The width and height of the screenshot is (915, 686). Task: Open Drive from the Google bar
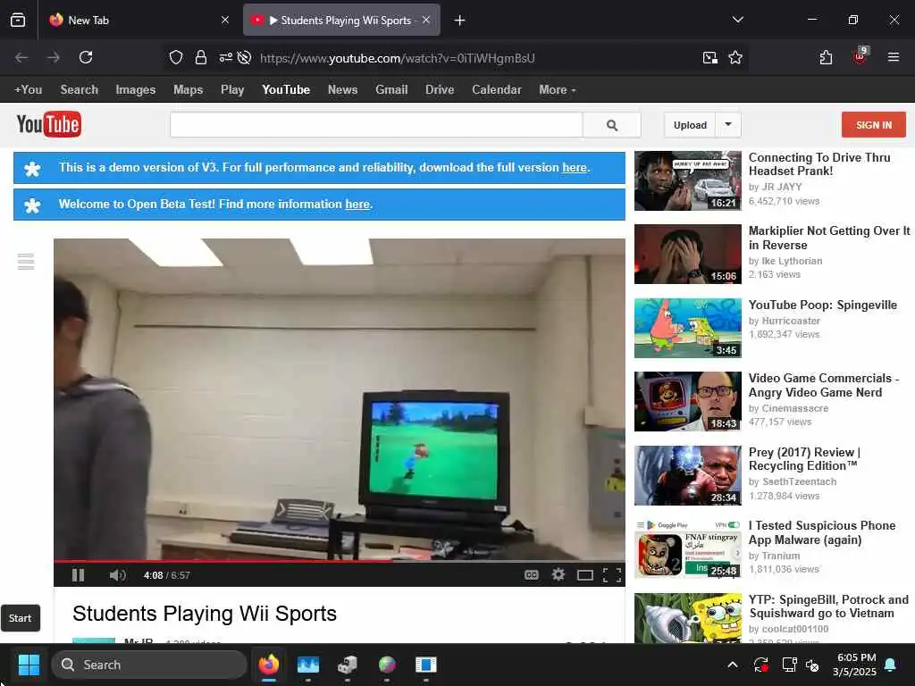[x=440, y=90]
